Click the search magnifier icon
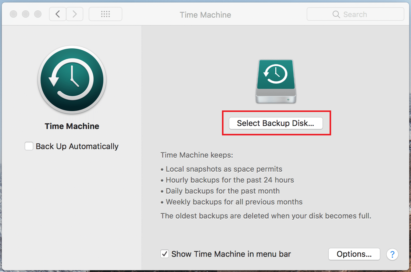Screen dimensions: 411x272 point(336,14)
